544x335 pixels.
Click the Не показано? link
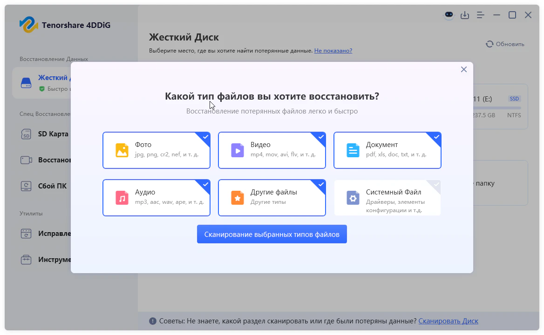(333, 50)
